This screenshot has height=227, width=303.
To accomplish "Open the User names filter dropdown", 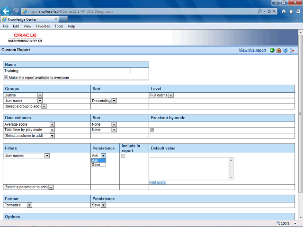I will (x=47, y=156).
